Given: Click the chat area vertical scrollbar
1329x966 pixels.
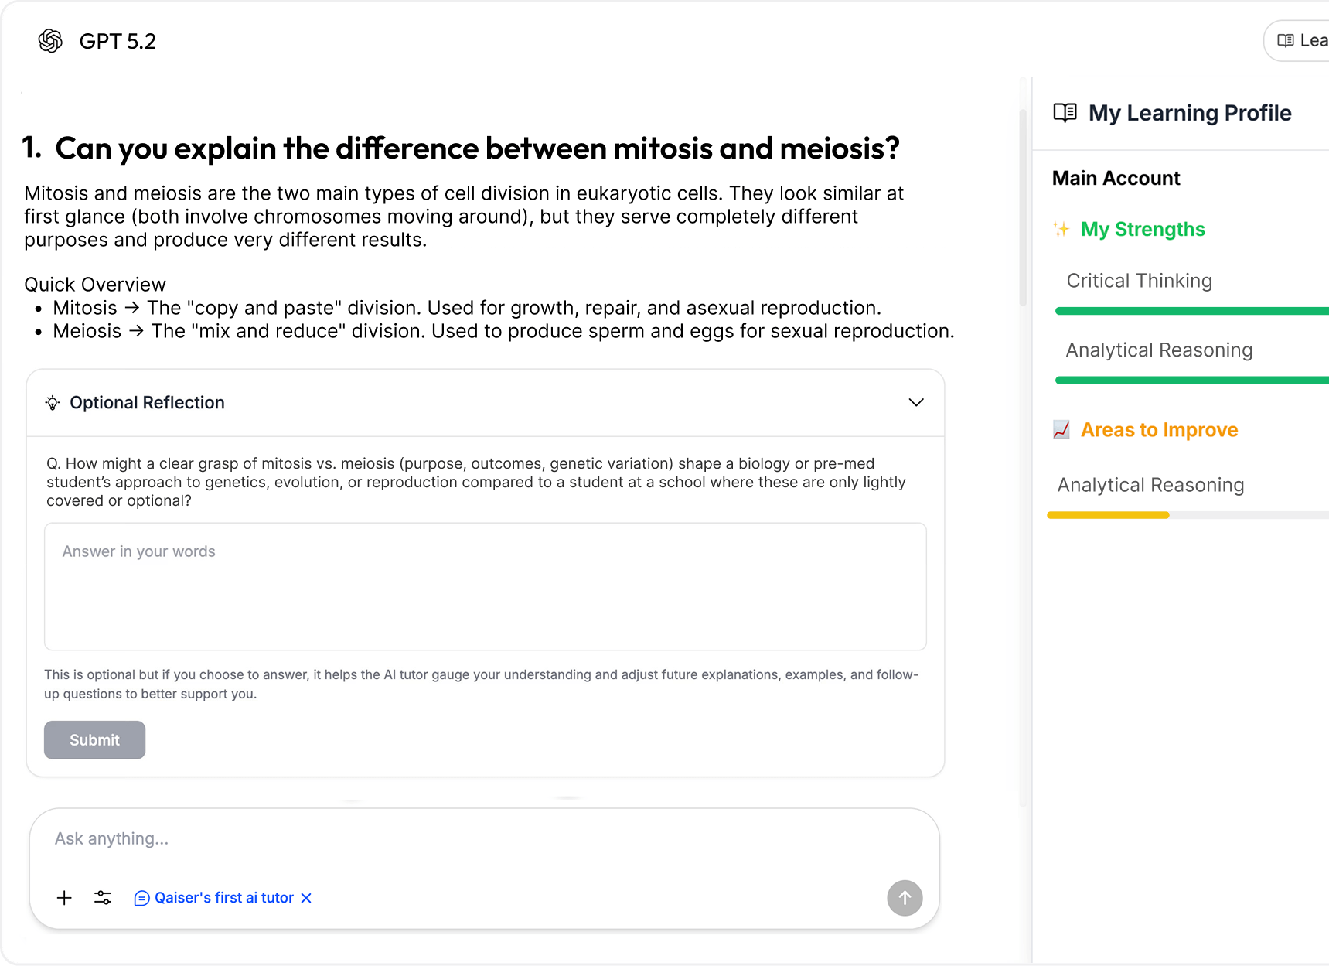Looking at the screenshot, I should (x=1023, y=209).
